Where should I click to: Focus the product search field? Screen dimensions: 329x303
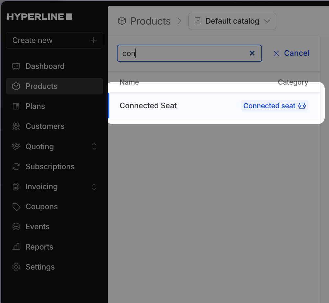(189, 53)
